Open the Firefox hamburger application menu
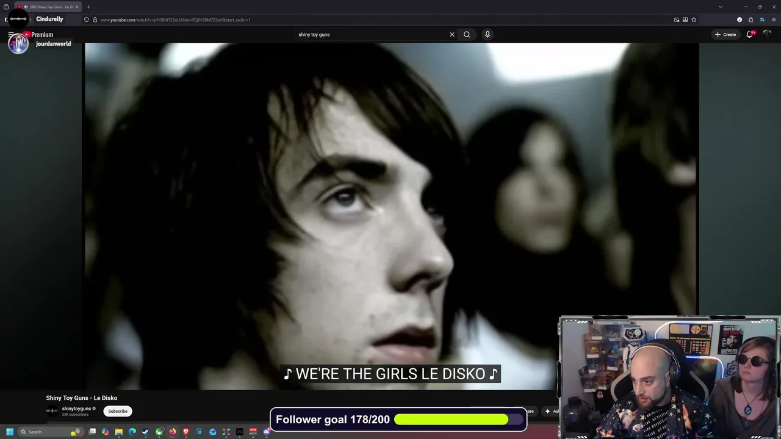Viewport: 781px width, 439px height. 774,20
